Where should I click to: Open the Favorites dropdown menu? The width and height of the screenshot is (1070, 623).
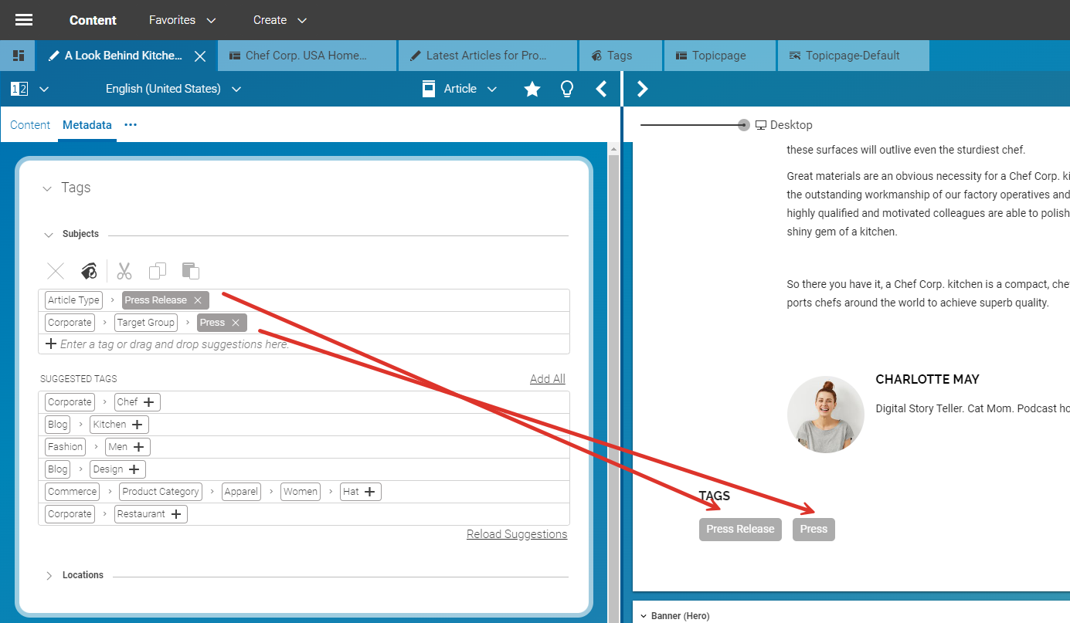pos(182,20)
